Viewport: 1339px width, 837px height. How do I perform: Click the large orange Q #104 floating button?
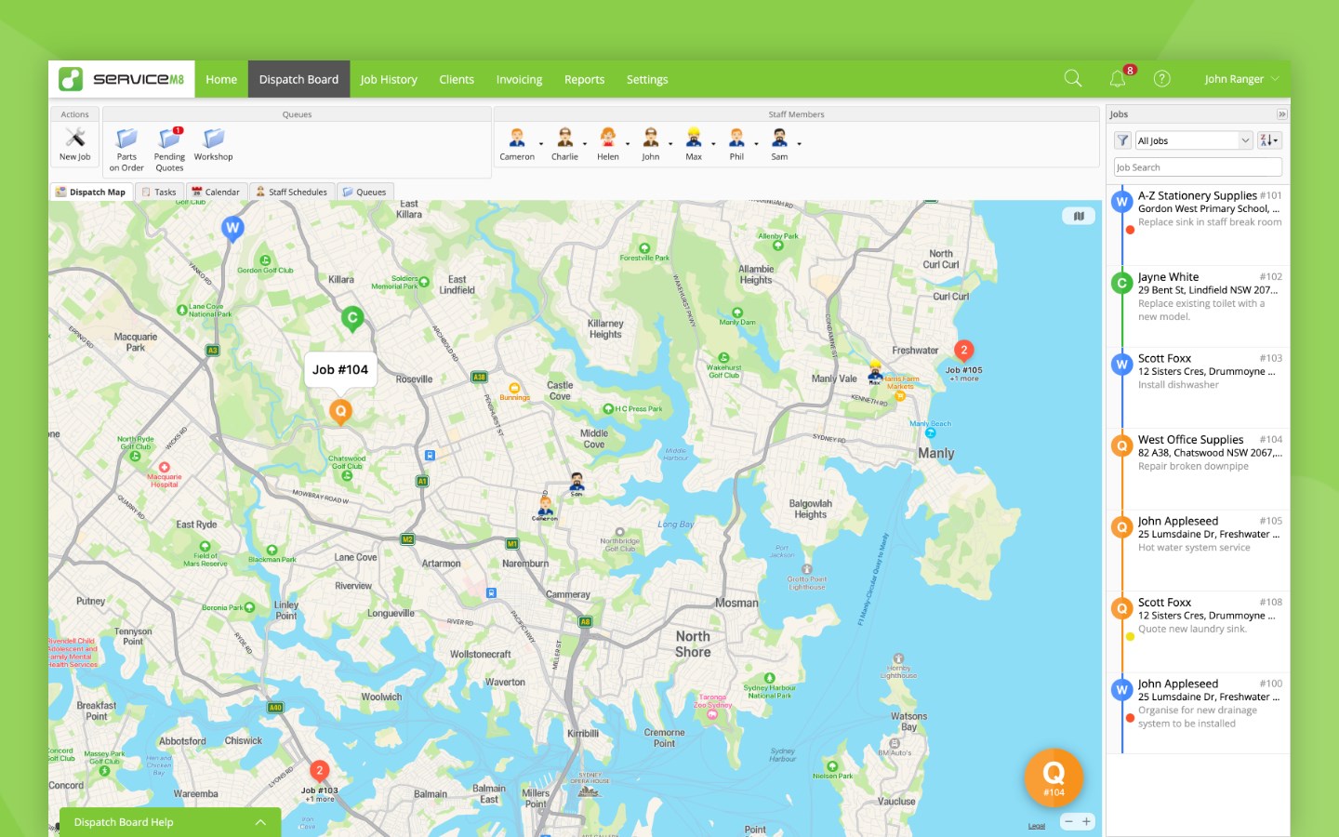[1054, 777]
